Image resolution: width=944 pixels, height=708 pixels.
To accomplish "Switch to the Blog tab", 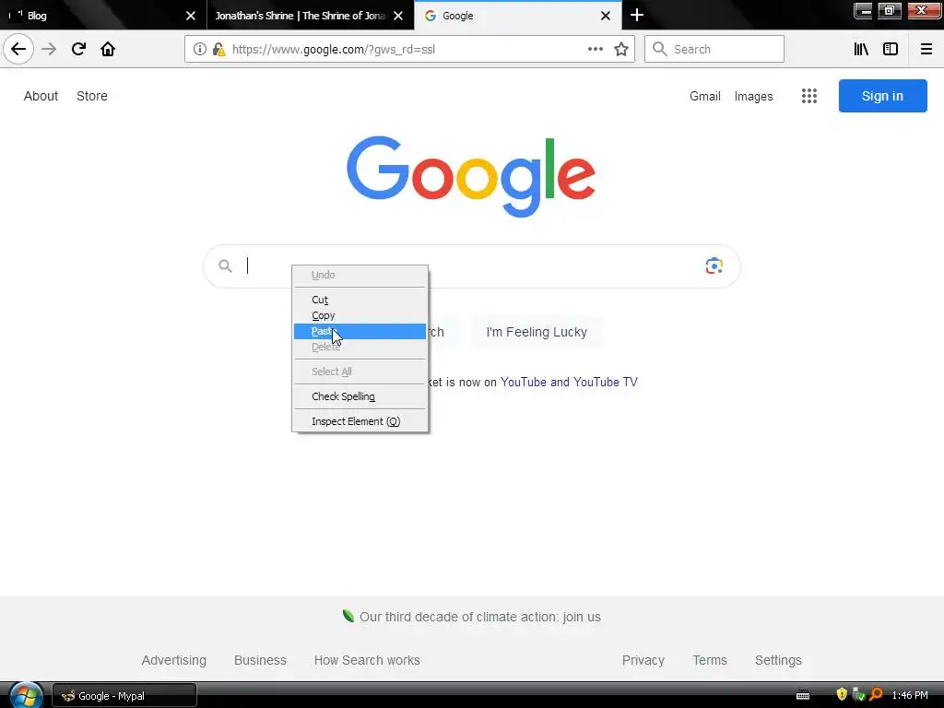I will [103, 15].
